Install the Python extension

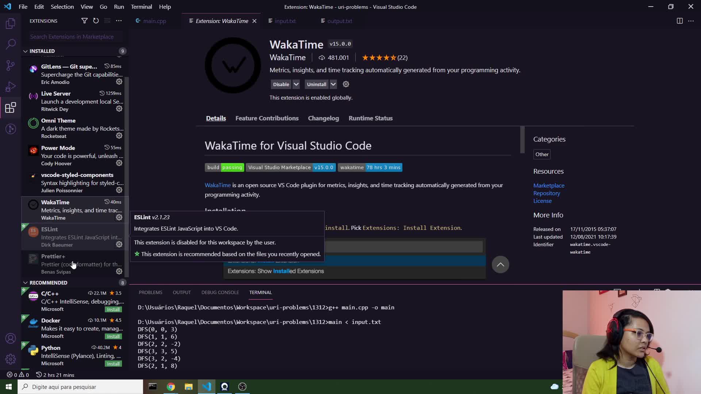tap(113, 364)
